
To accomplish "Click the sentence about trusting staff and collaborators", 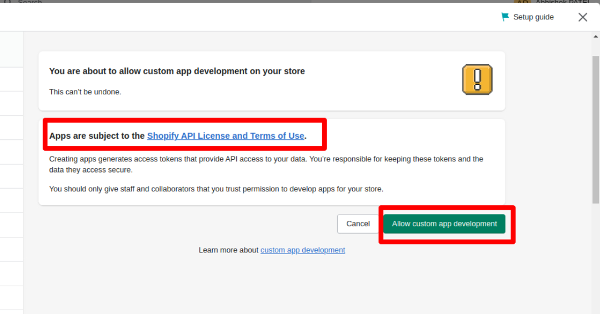I will (x=216, y=189).
